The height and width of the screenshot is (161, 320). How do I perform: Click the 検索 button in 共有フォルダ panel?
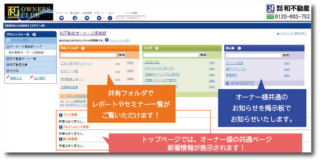pos(122,55)
